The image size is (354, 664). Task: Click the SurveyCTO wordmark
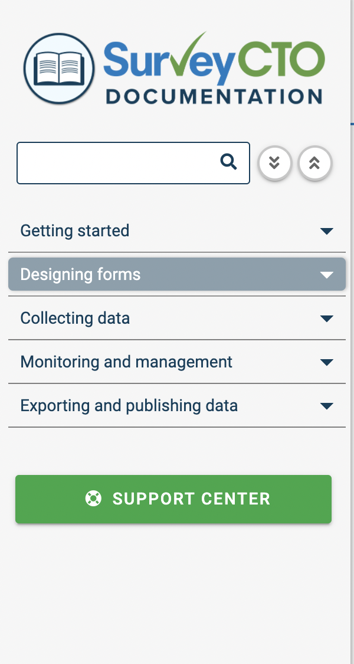pyautogui.click(x=214, y=59)
